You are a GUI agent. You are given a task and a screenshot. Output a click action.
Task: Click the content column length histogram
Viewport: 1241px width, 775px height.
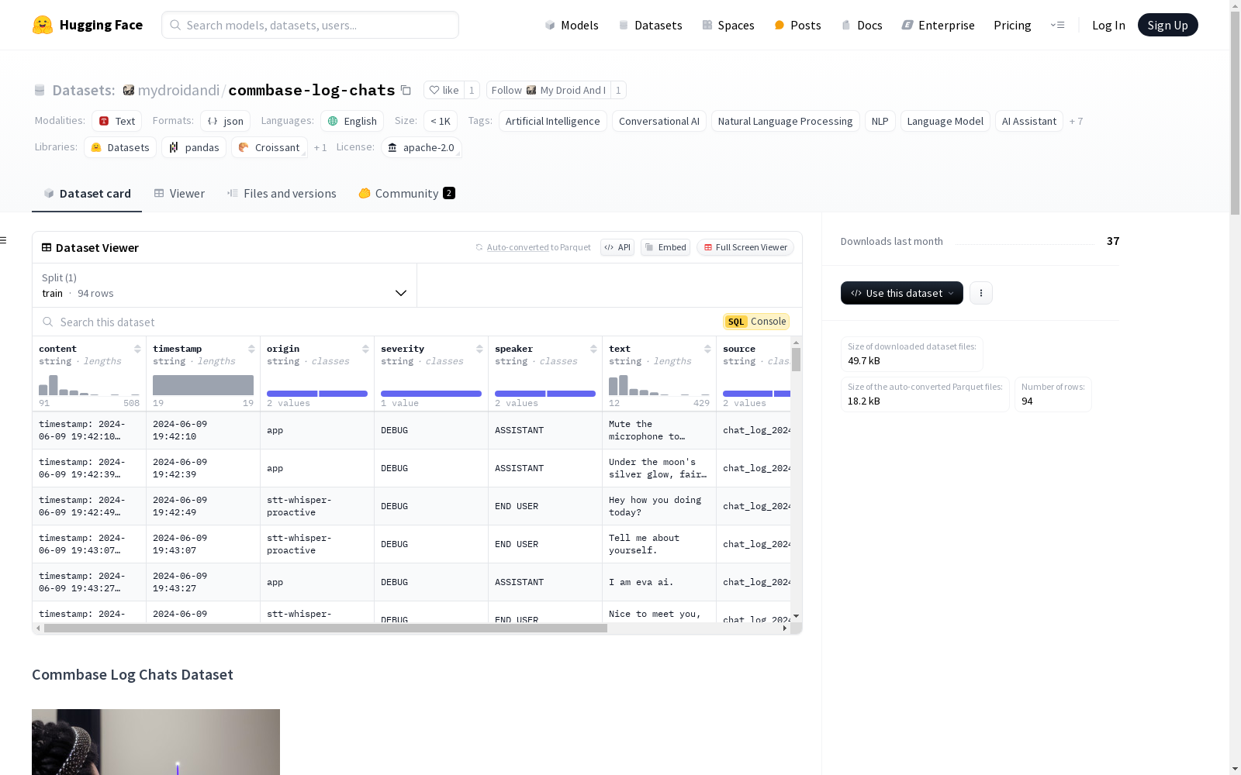[89, 385]
